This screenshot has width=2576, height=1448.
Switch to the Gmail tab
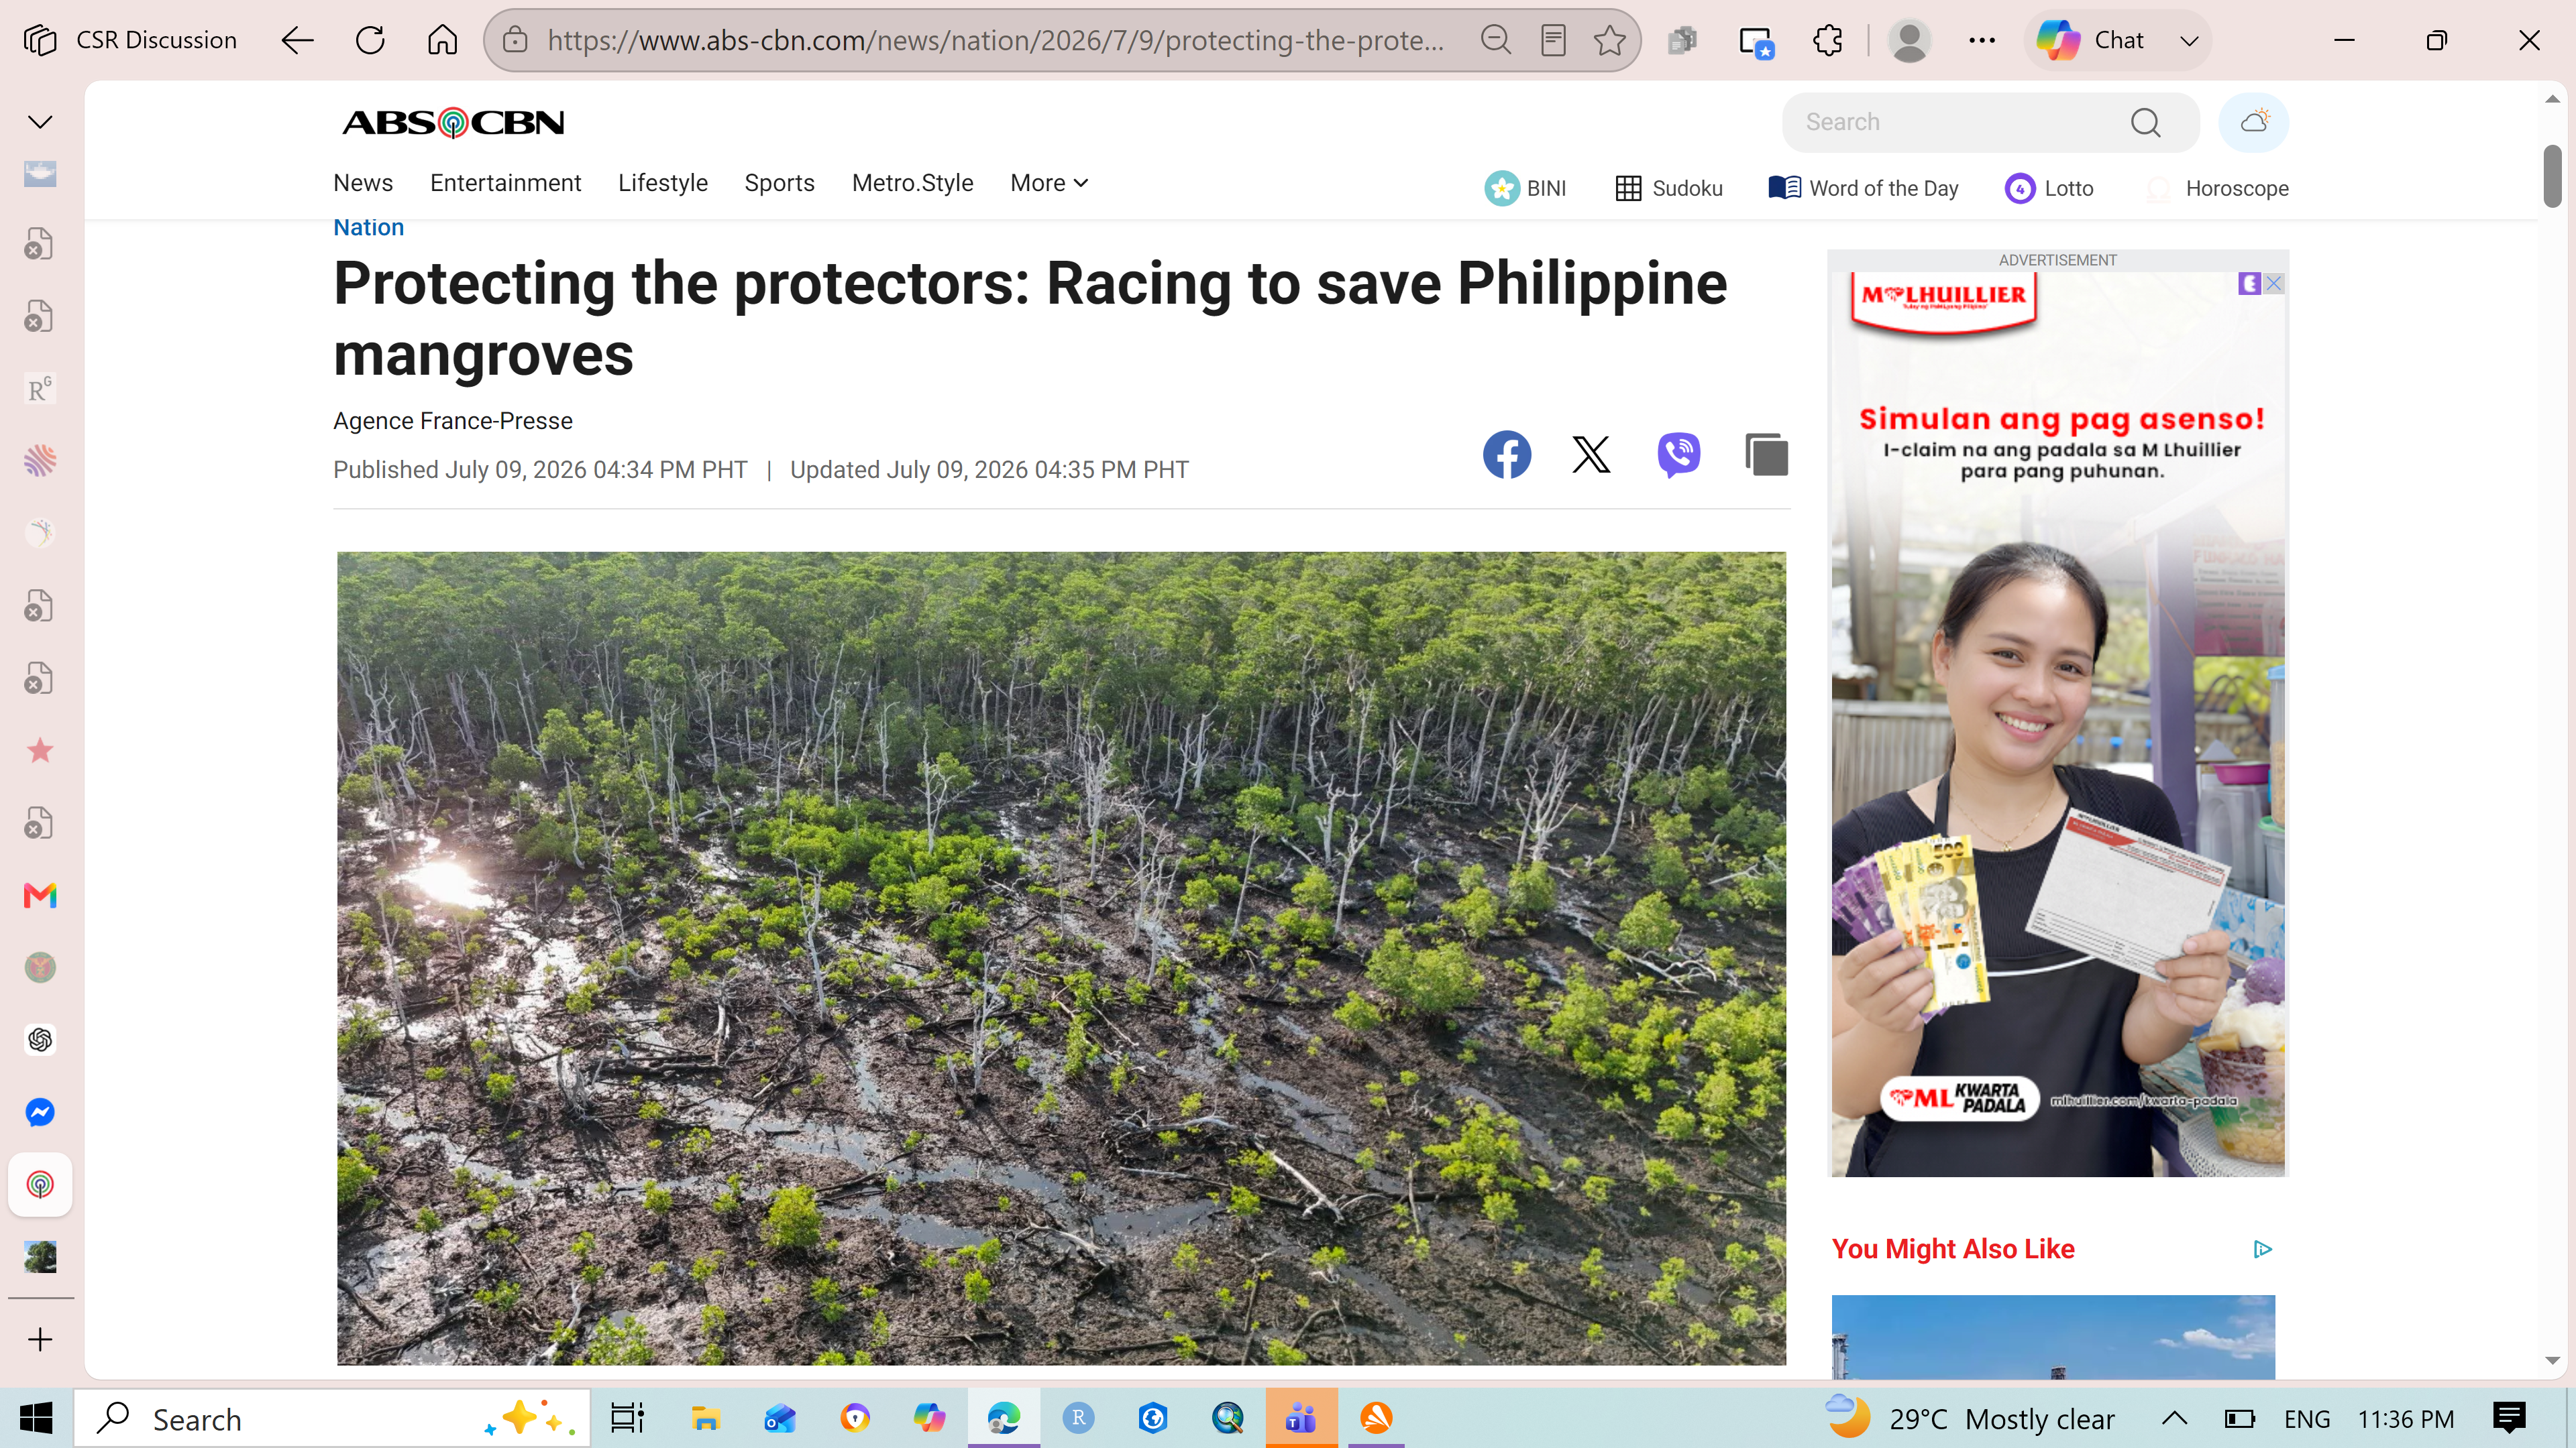pyautogui.click(x=40, y=896)
